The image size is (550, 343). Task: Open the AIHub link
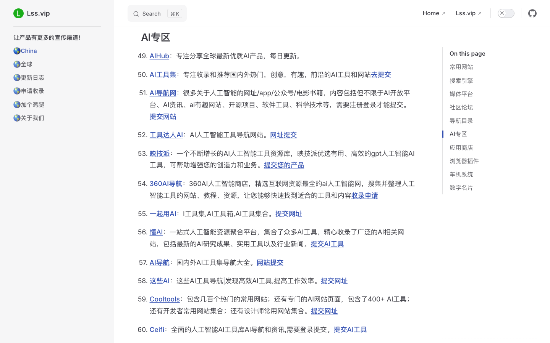159,56
